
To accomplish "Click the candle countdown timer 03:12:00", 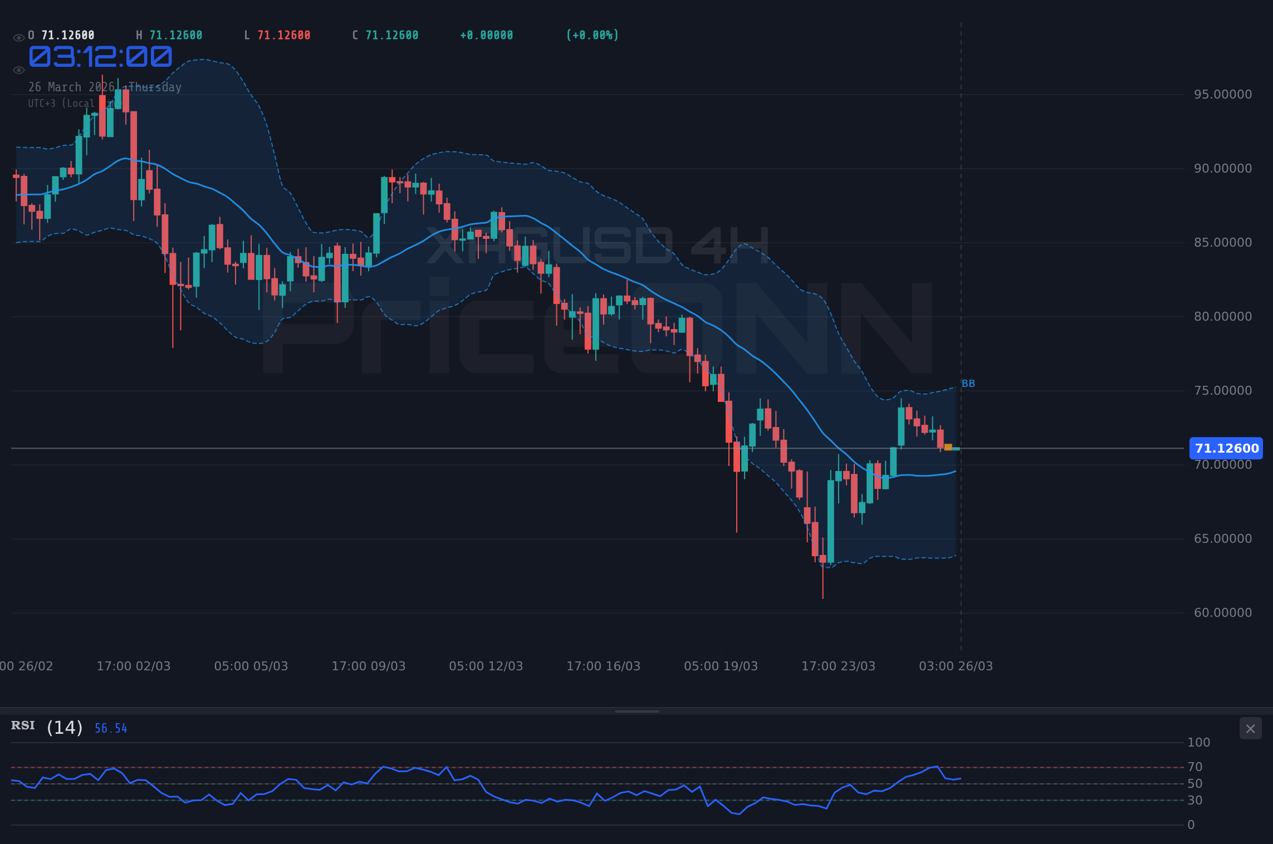I will point(100,56).
